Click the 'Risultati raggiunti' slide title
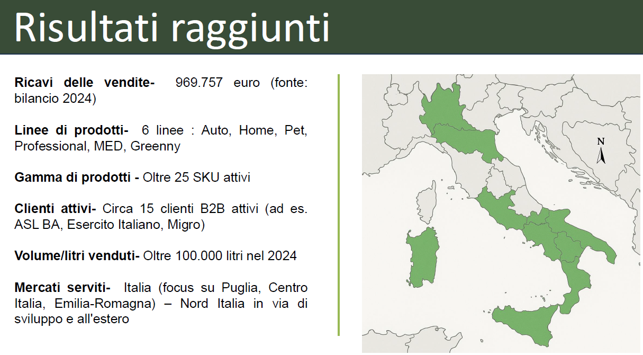 click(172, 26)
